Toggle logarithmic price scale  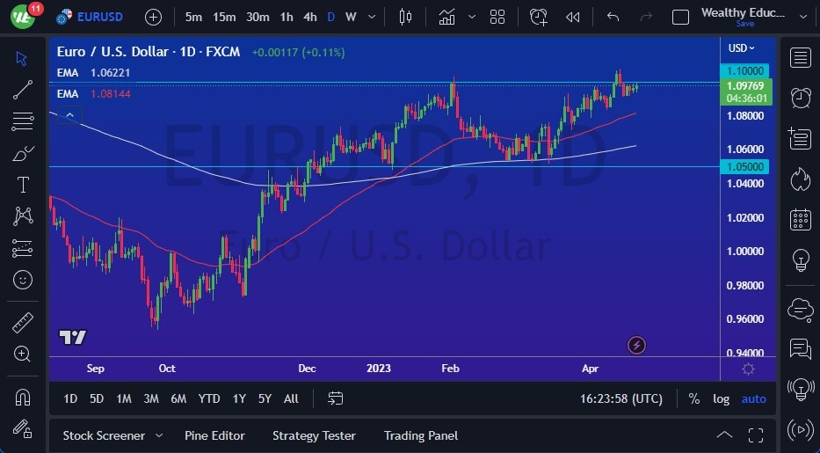(721, 398)
